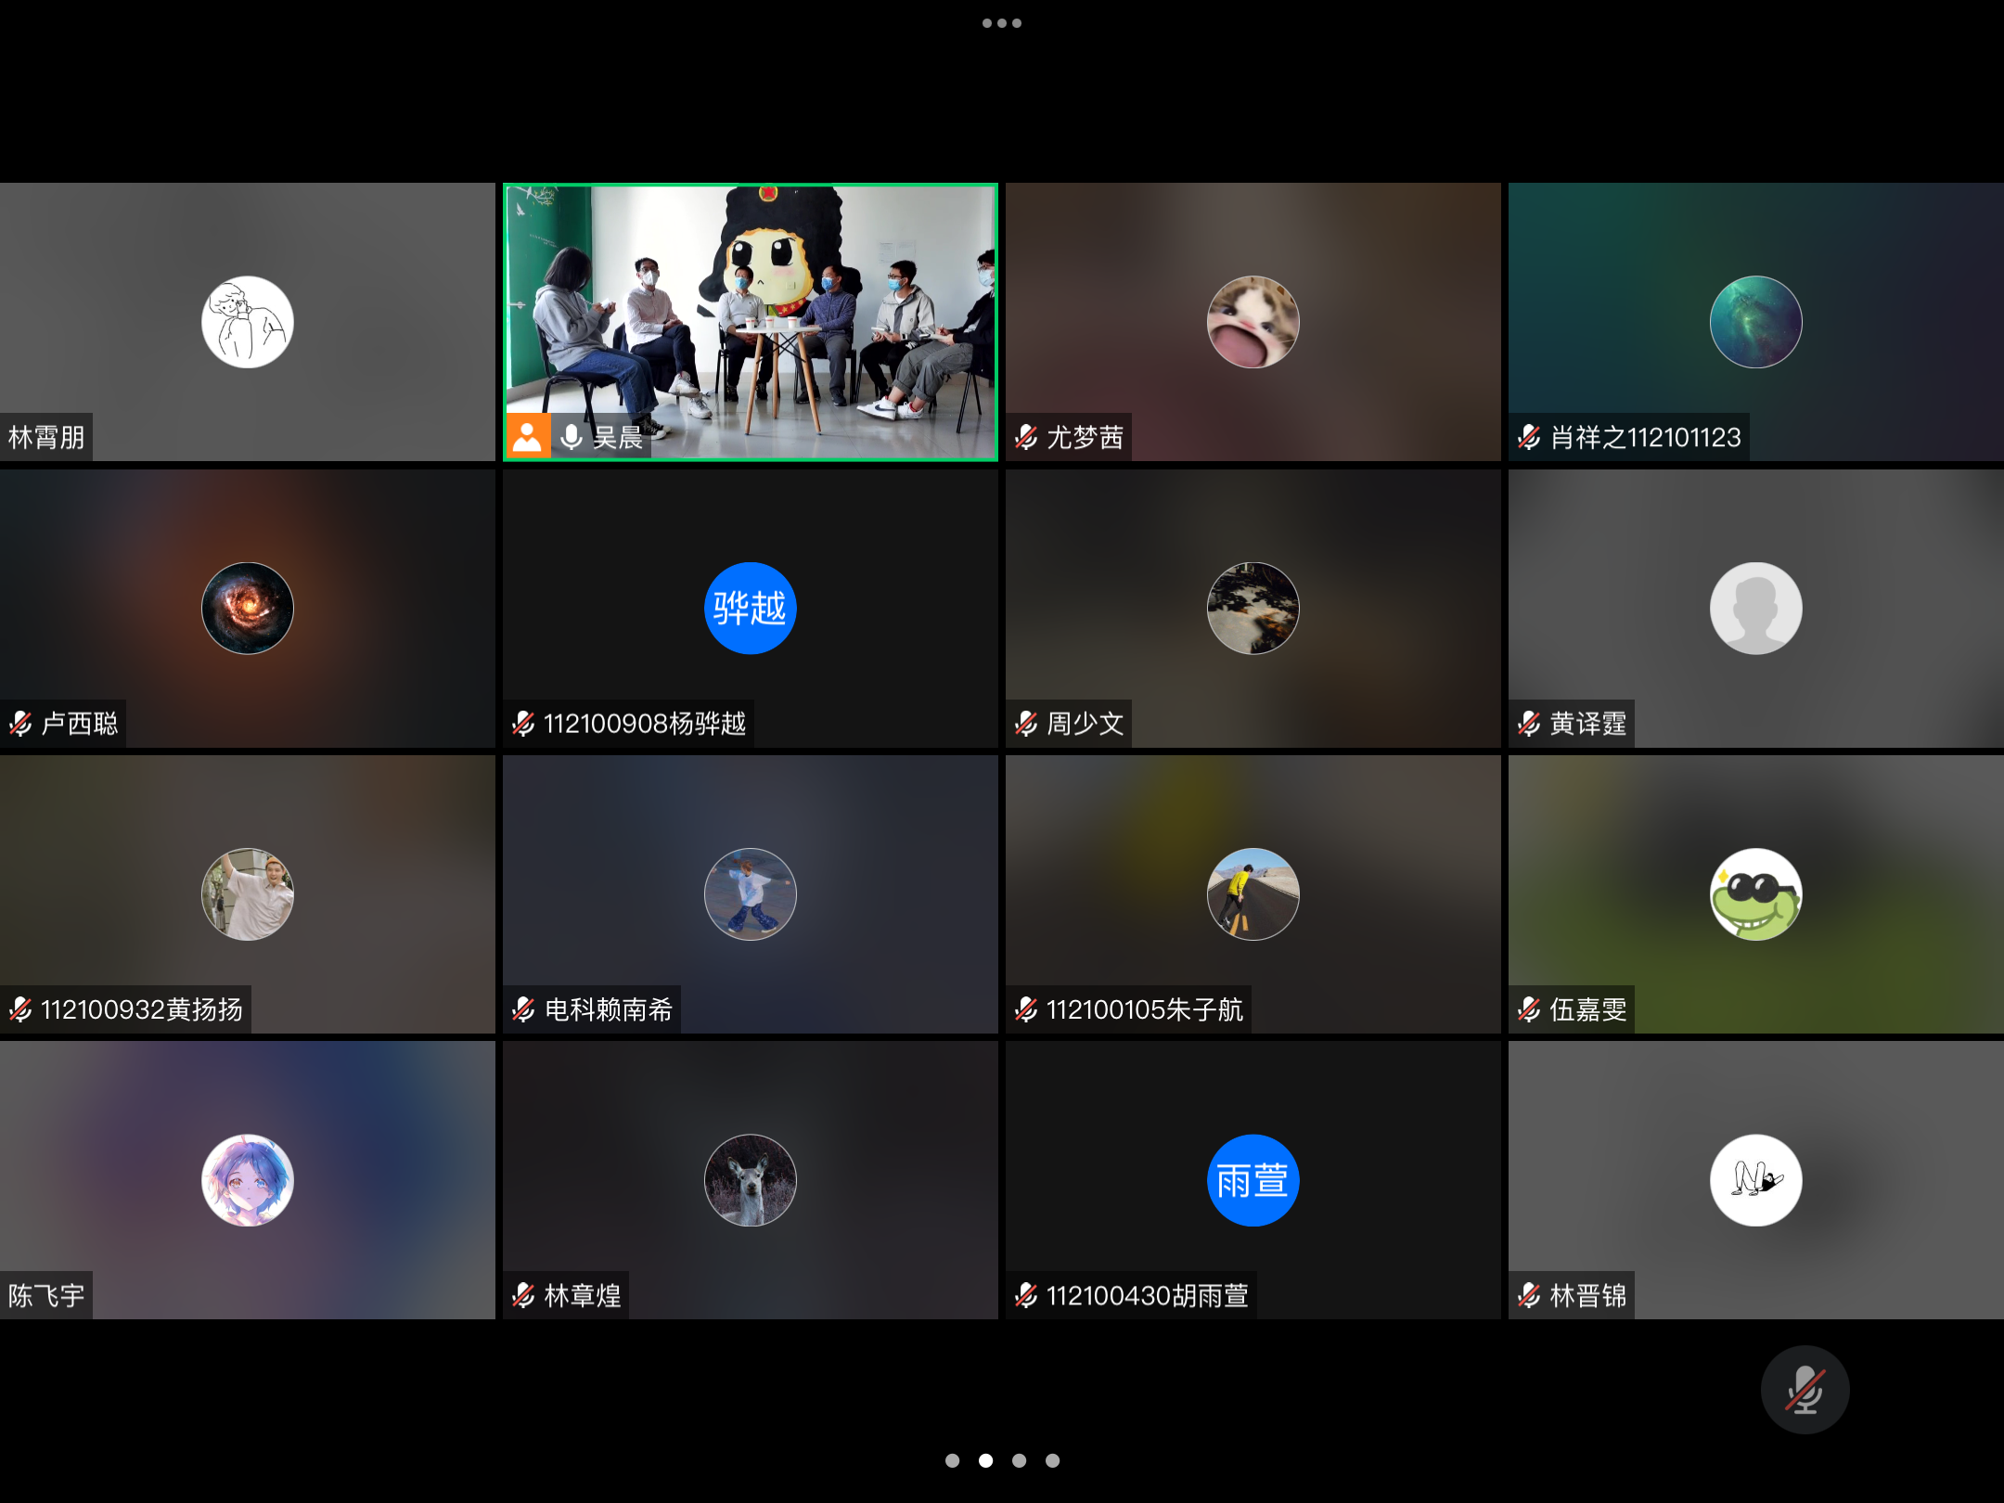Click the muted mic icon next to 尤梦茜
The height and width of the screenshot is (1503, 2004).
point(1026,437)
